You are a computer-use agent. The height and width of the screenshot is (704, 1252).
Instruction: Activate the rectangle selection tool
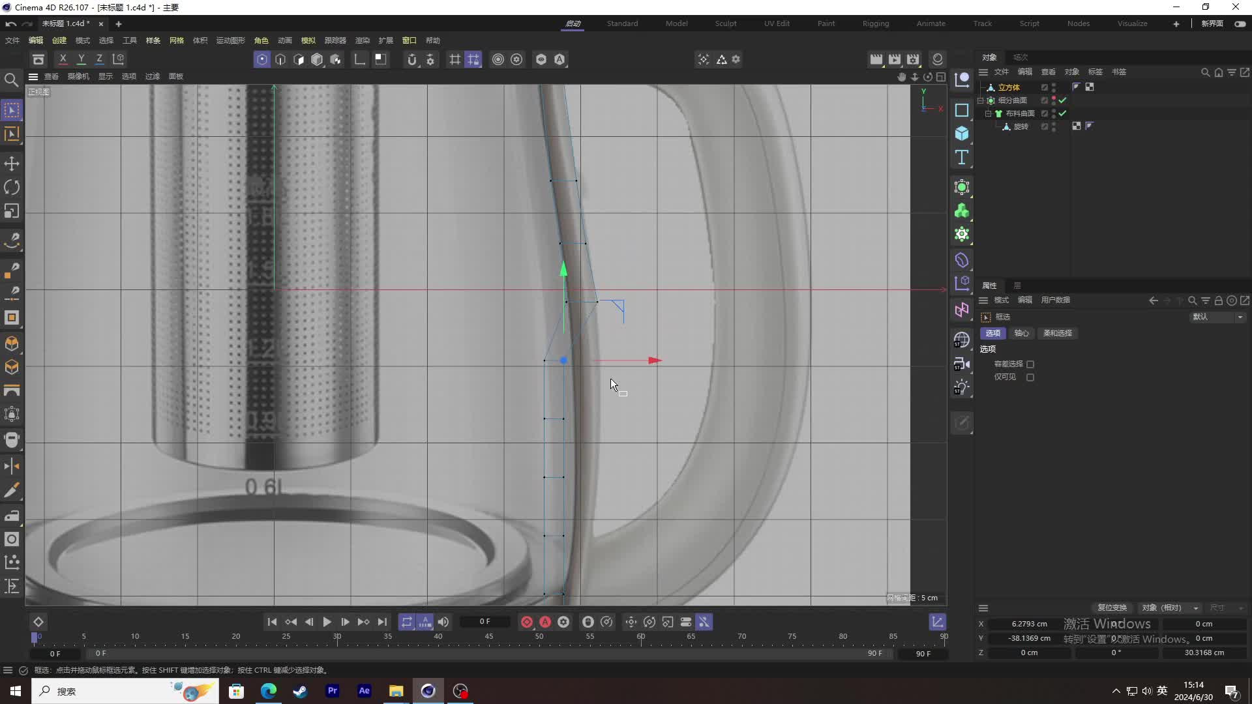(x=12, y=110)
